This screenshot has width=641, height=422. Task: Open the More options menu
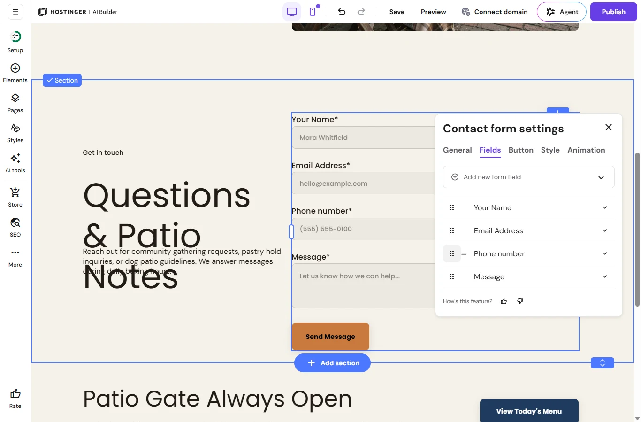(15, 257)
